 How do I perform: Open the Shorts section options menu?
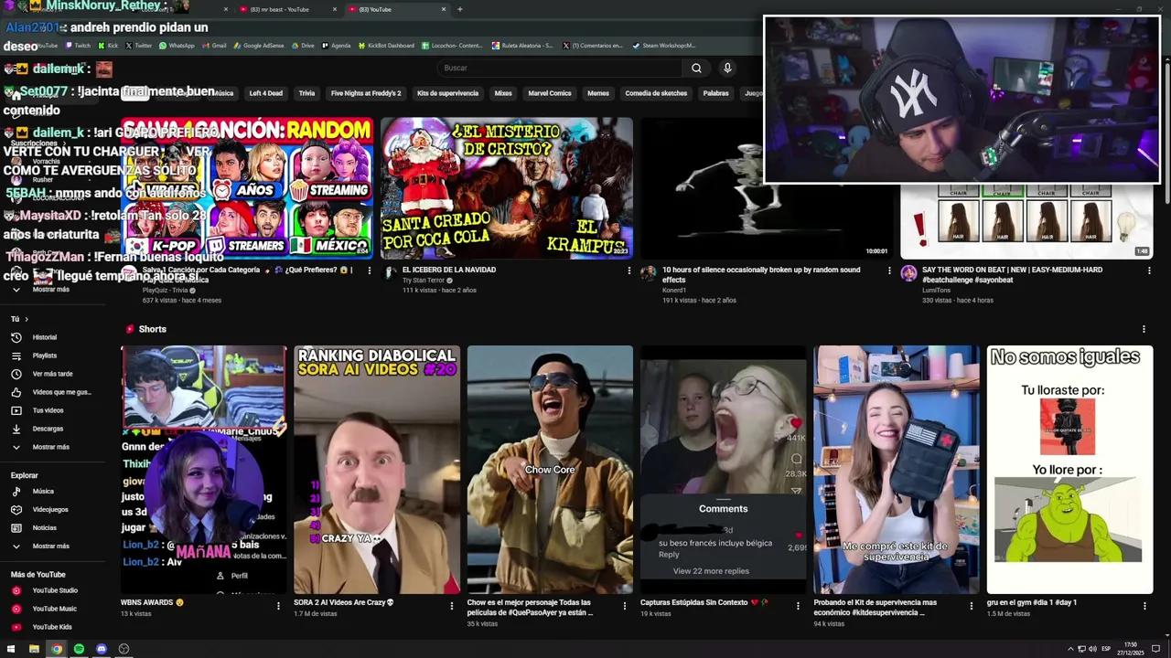1144,329
